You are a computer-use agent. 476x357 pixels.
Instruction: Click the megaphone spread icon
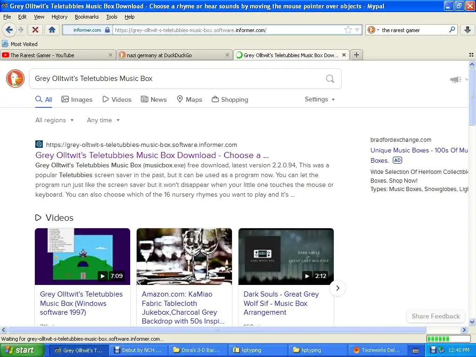coord(456,79)
